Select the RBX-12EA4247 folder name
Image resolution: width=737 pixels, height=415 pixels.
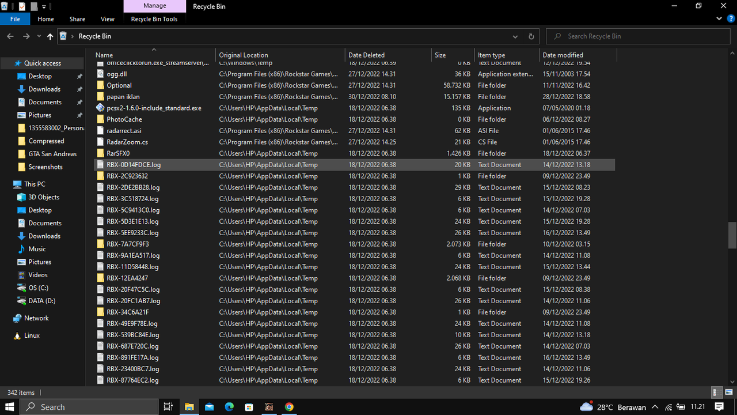click(x=127, y=278)
